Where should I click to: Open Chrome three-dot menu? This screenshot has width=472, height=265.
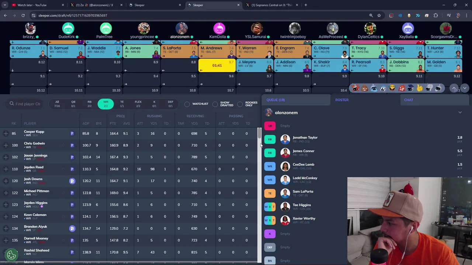pos(466,15)
